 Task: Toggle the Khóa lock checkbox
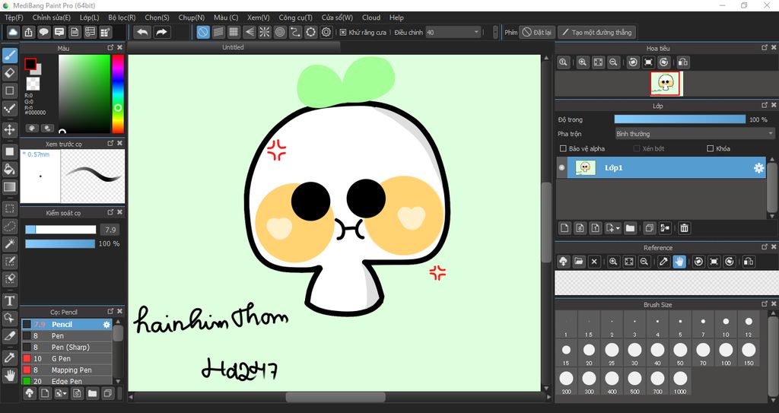(710, 148)
